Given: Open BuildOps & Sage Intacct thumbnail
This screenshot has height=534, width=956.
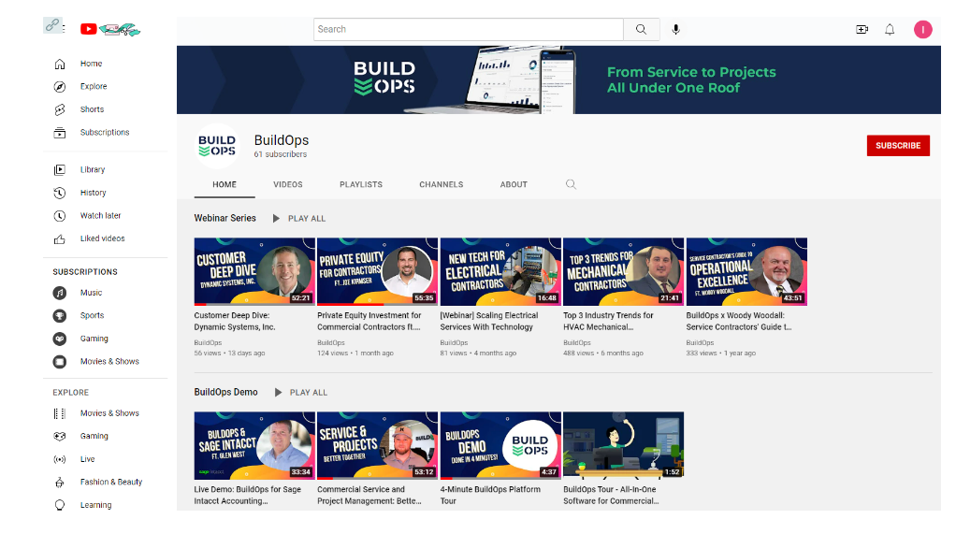Looking at the screenshot, I should [254, 445].
